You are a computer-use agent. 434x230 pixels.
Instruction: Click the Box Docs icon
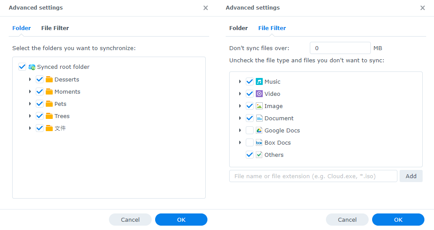coord(259,142)
